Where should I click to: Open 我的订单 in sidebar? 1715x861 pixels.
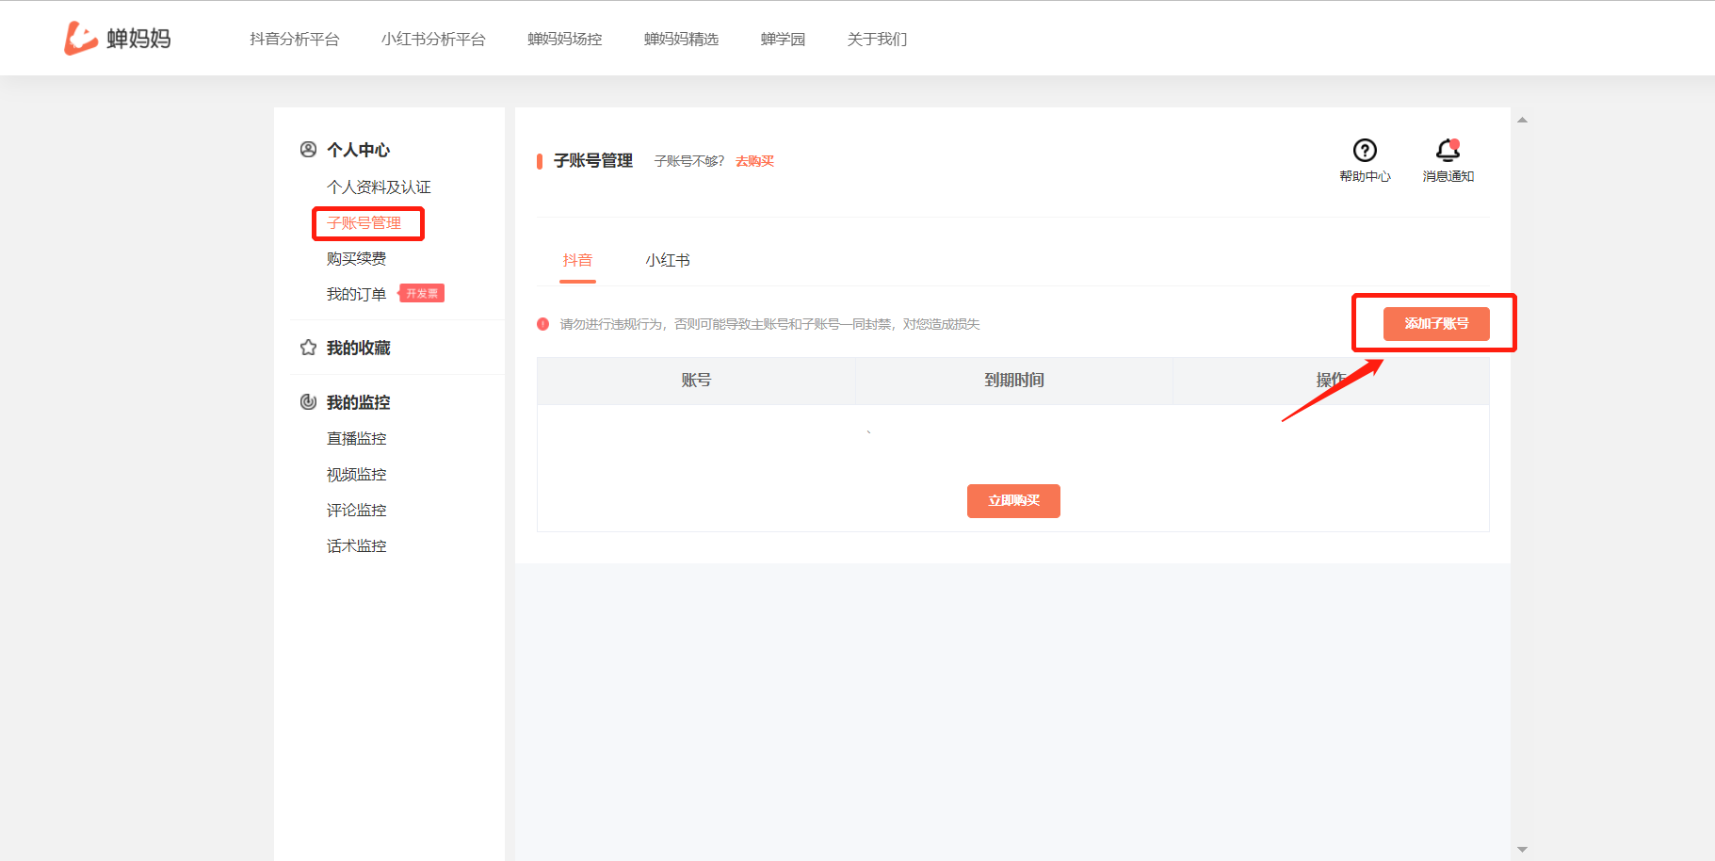[x=357, y=295]
